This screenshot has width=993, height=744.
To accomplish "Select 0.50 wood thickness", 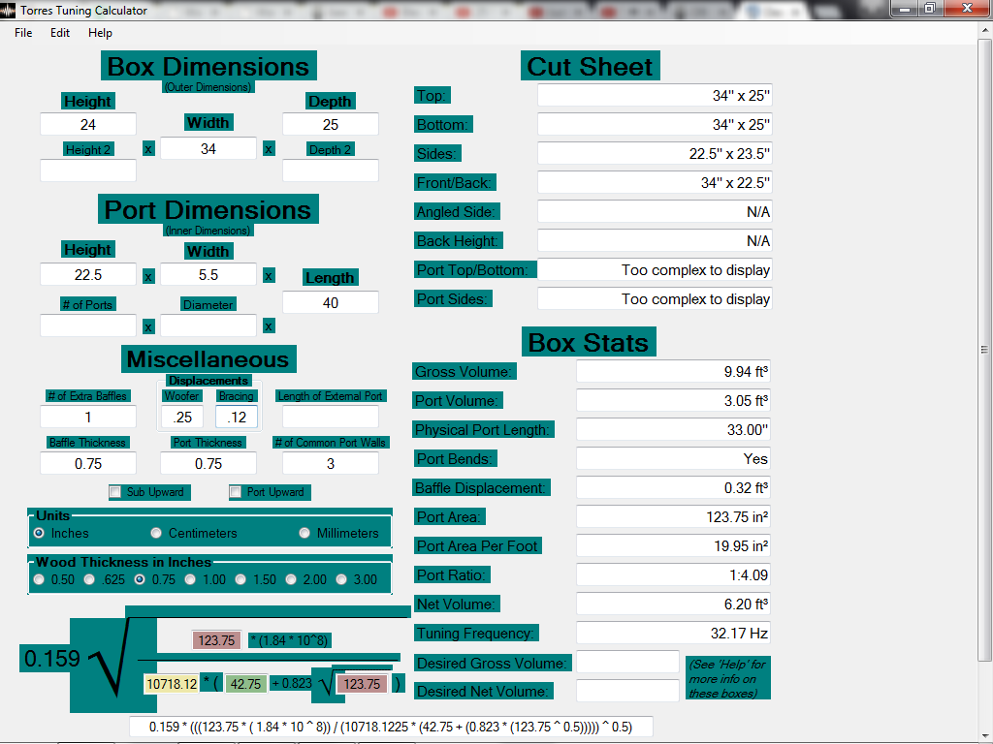I will click(x=39, y=579).
